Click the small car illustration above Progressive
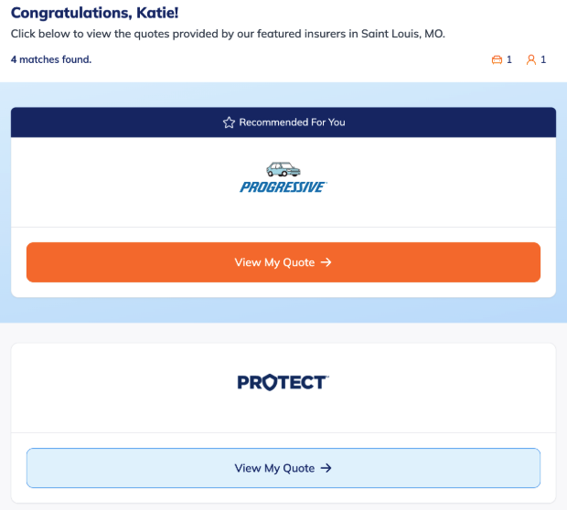Viewport: 567px width, 510px height. click(283, 169)
